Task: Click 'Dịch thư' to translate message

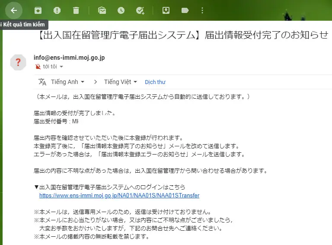Action: pos(155,82)
